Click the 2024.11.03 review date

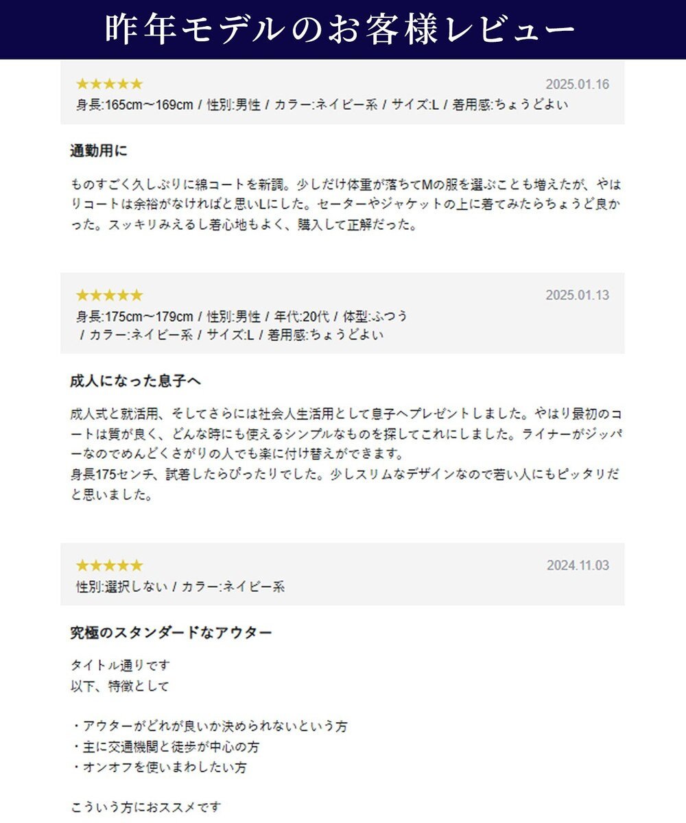(x=577, y=566)
